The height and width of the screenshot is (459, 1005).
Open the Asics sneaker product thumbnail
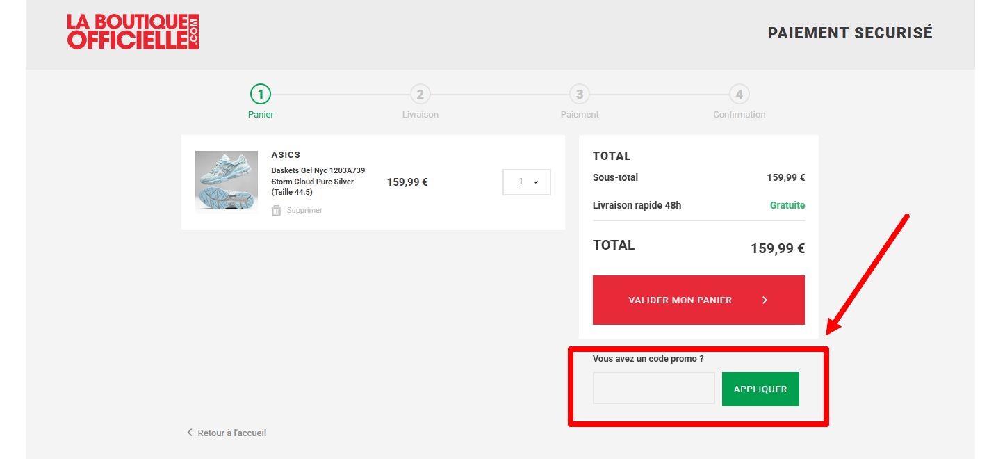click(x=227, y=182)
